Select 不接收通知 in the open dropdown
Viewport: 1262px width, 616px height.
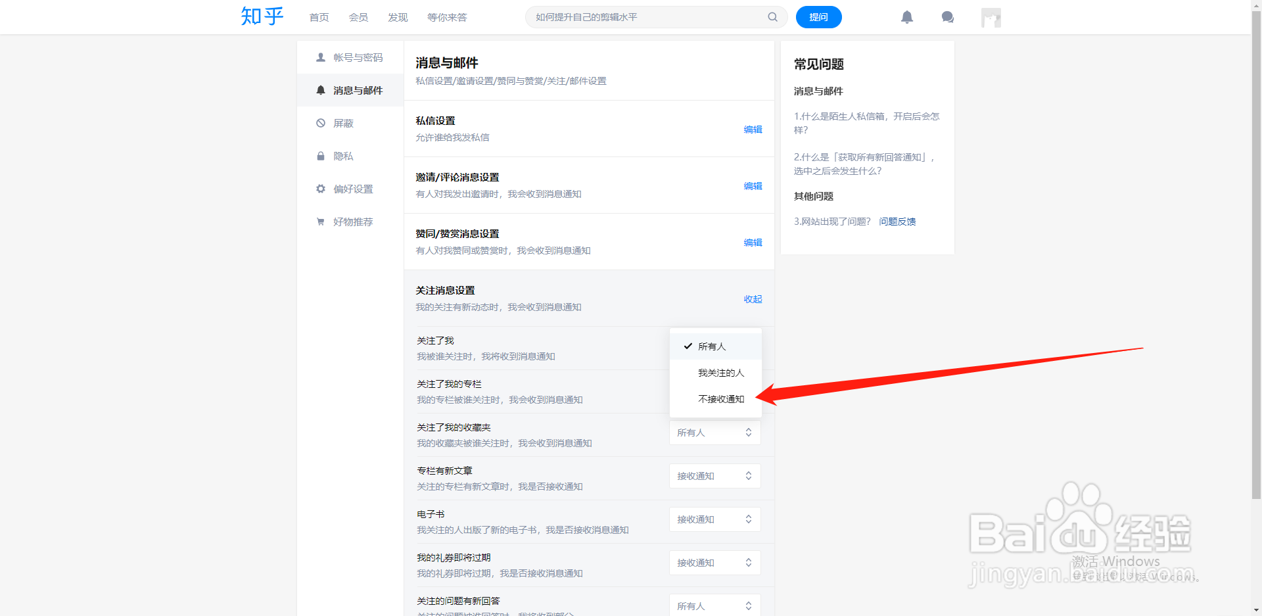721,398
